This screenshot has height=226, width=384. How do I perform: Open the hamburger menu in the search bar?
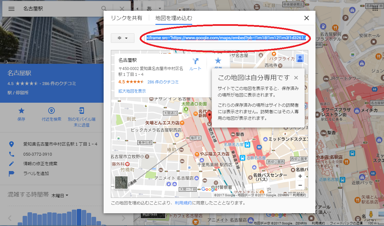tap(11, 9)
